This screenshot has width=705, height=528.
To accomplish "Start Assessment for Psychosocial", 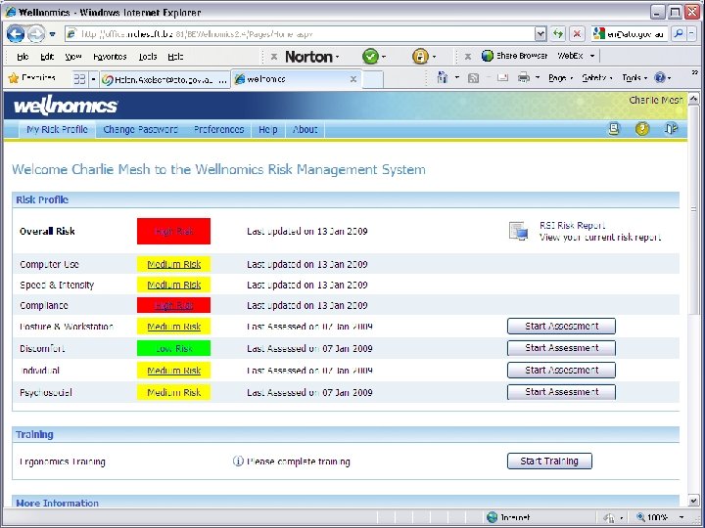I will (561, 392).
